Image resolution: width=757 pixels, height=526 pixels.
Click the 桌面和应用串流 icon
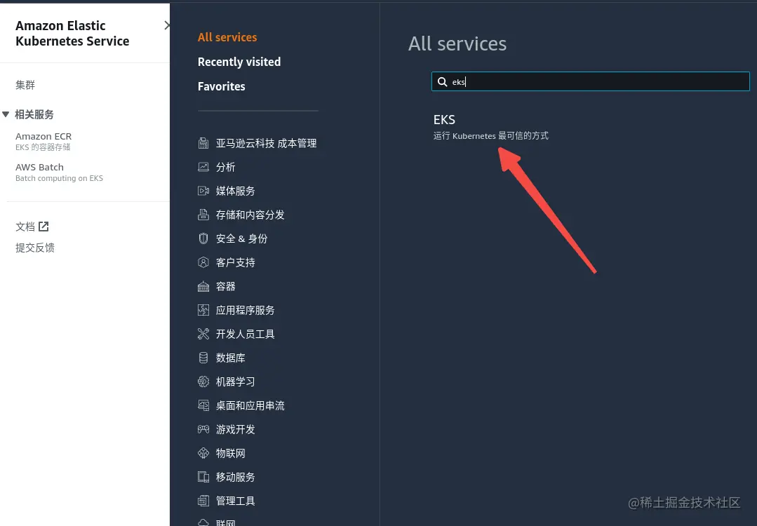[x=203, y=405]
